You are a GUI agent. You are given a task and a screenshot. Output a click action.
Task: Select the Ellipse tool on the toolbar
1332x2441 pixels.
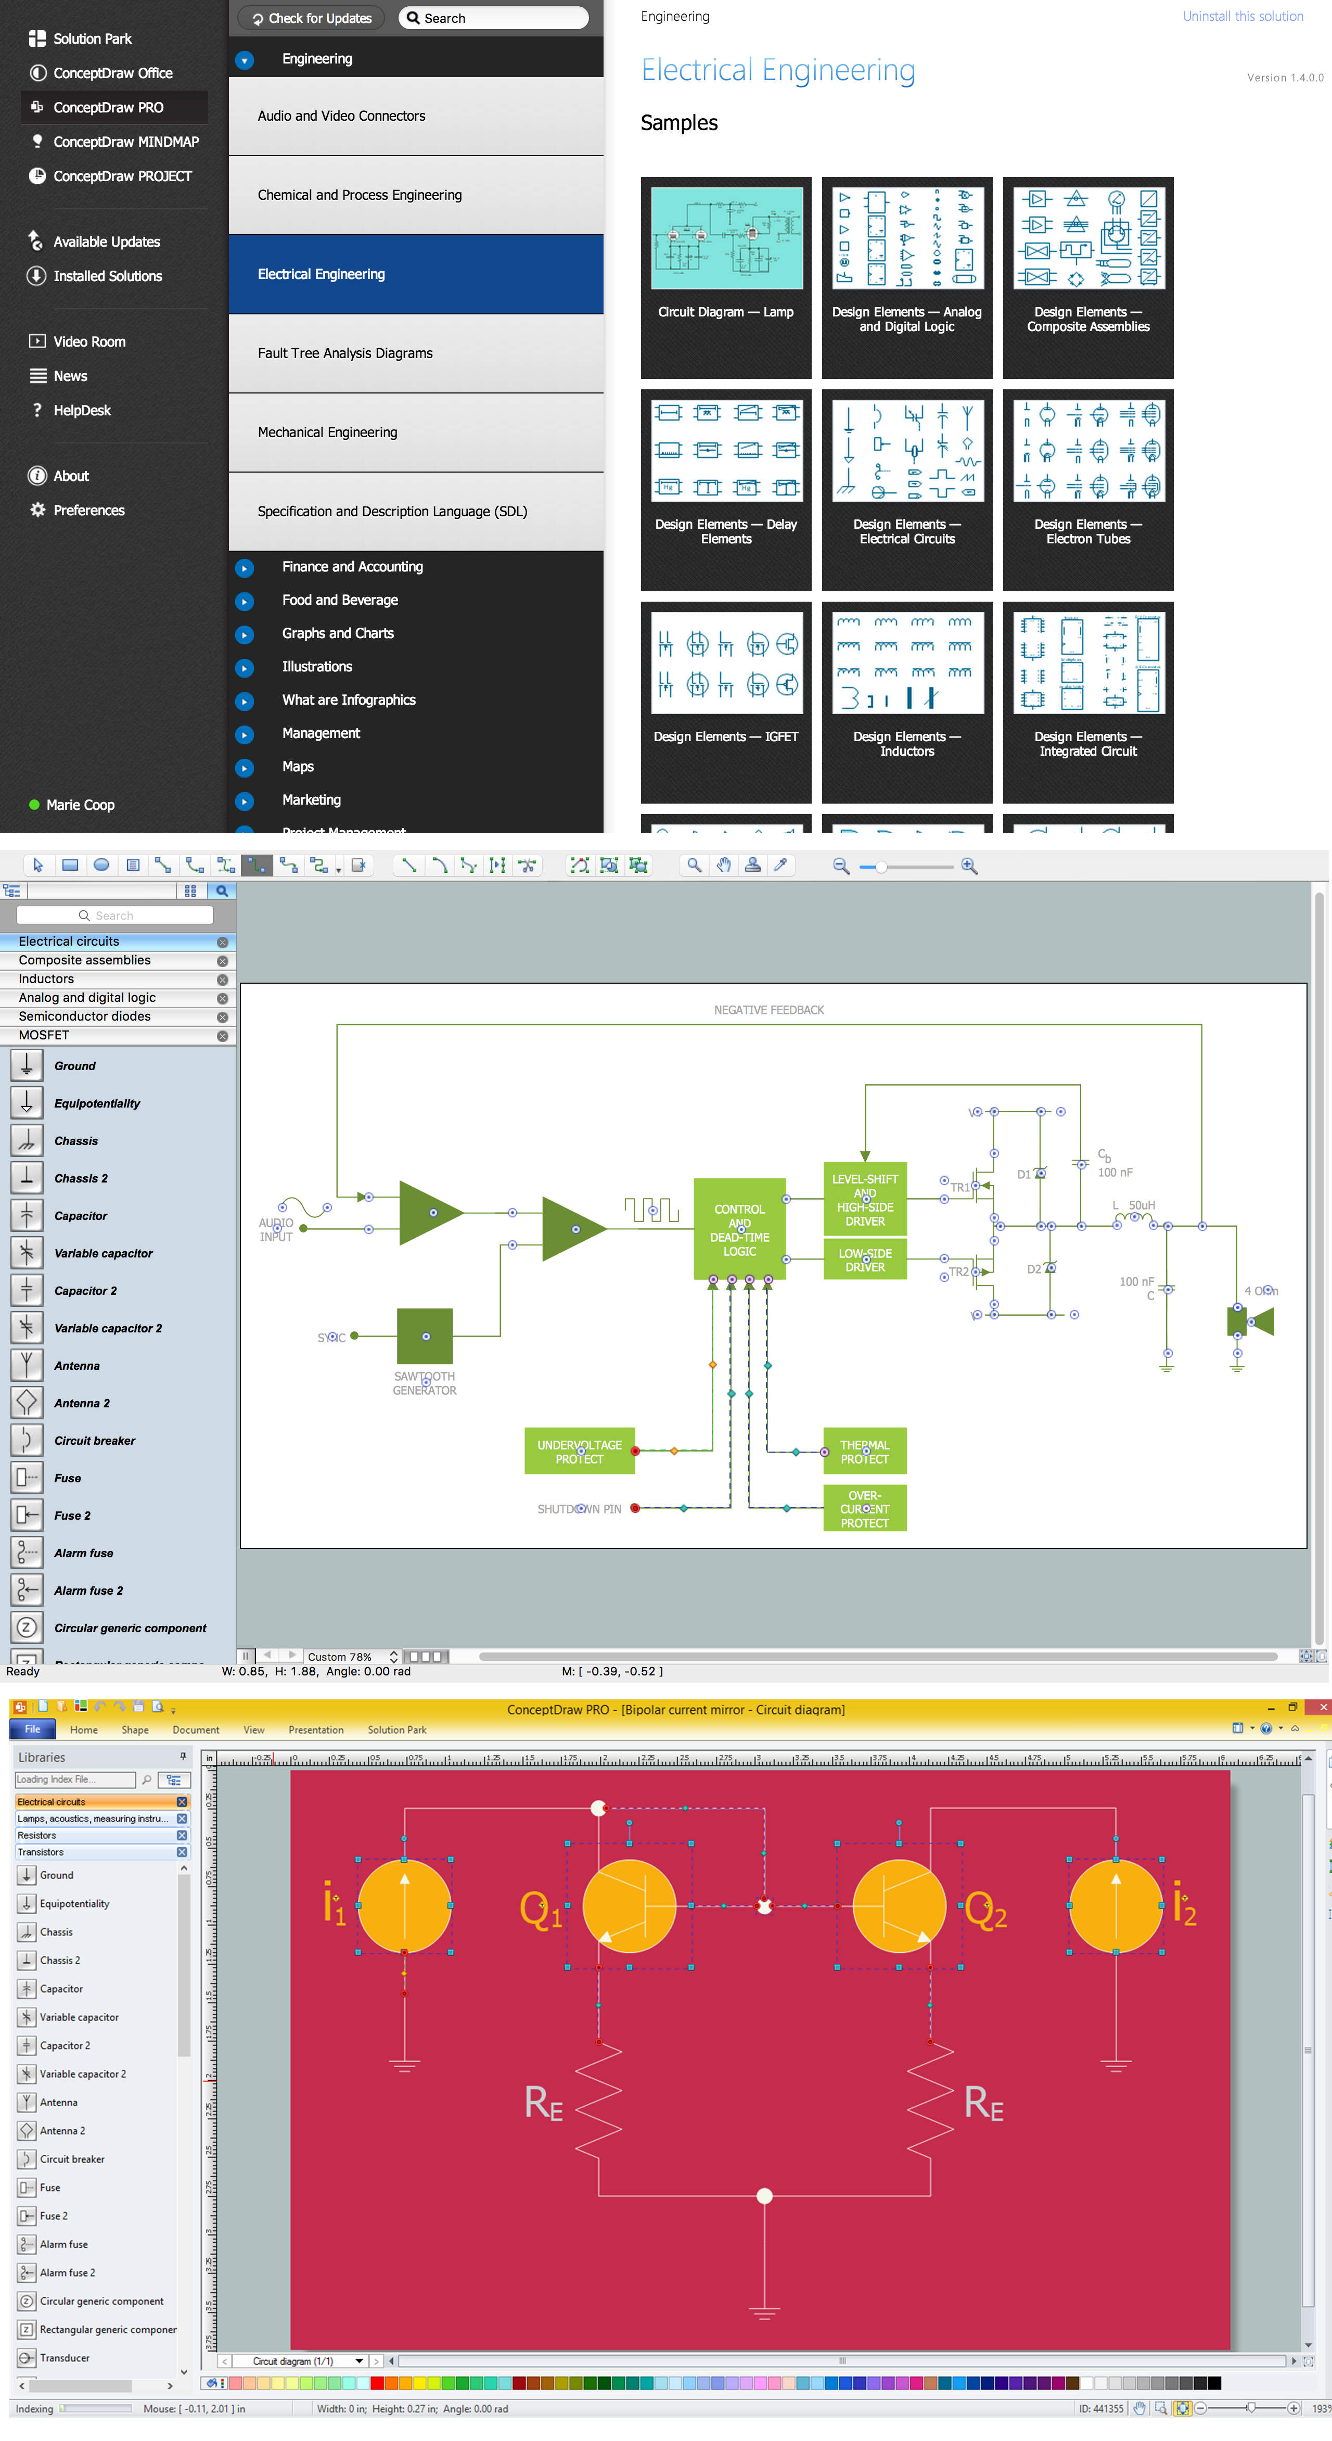pyautogui.click(x=100, y=865)
